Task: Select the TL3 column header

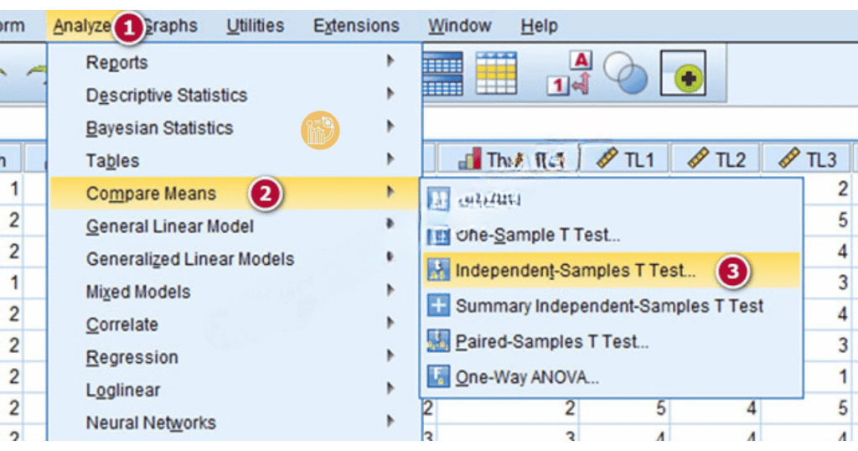Action: pyautogui.click(x=809, y=159)
